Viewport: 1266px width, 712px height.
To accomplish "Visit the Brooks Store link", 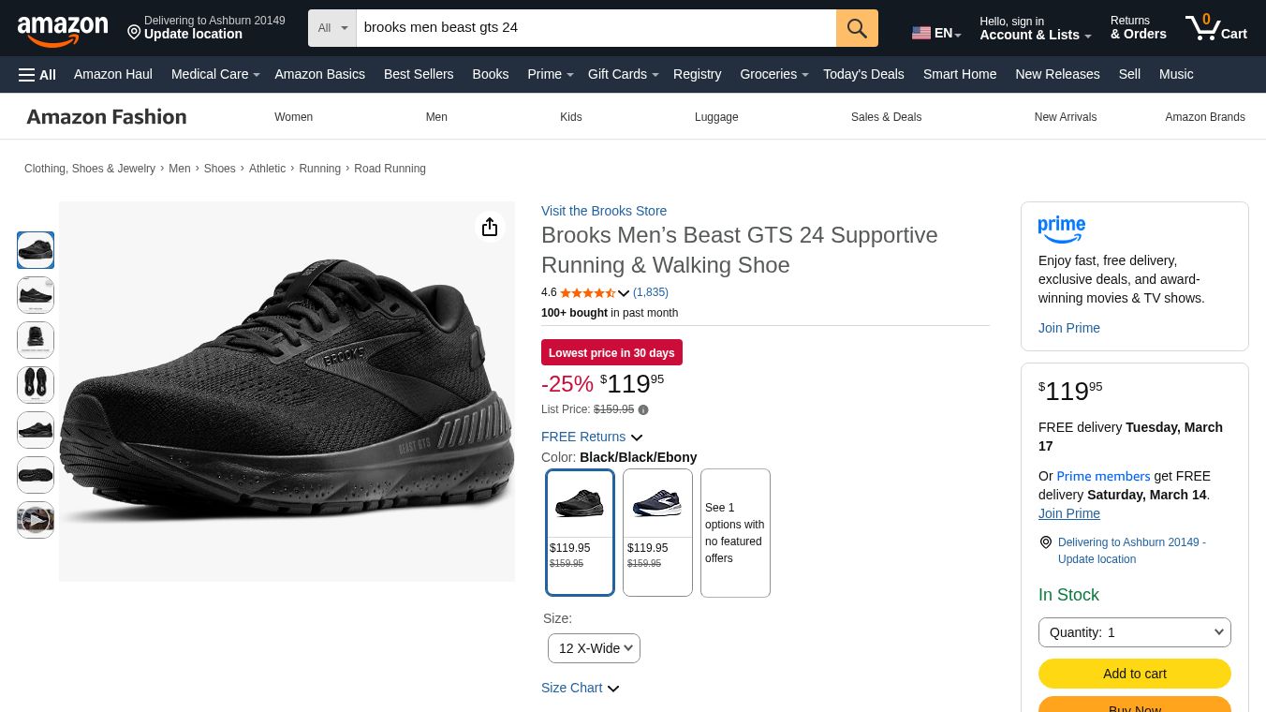I will coord(604,211).
